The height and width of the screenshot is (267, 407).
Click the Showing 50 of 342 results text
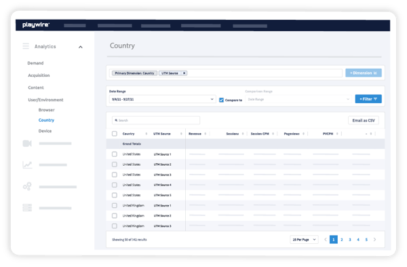[130, 240]
